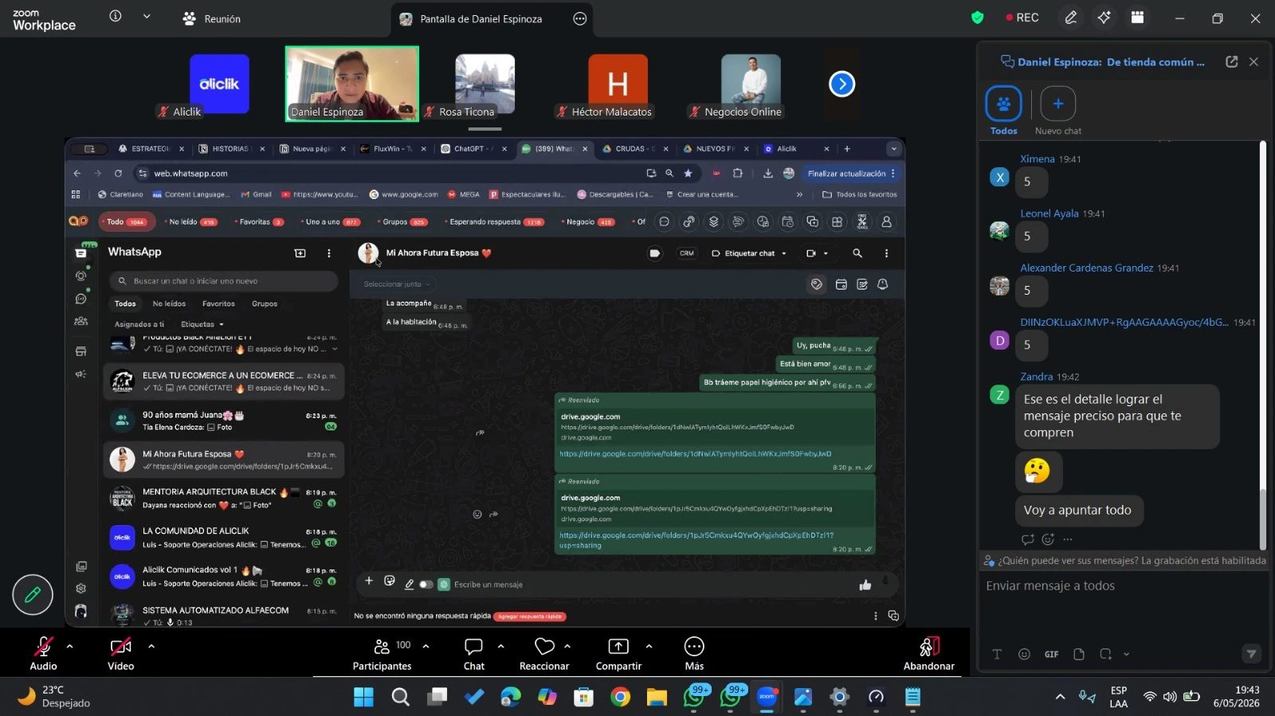Expand screenshot options chevron in composer

coord(1126,654)
